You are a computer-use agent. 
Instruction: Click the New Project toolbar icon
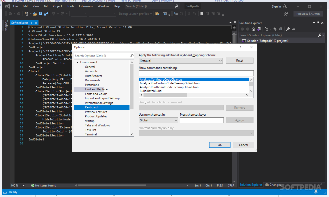[26, 14]
